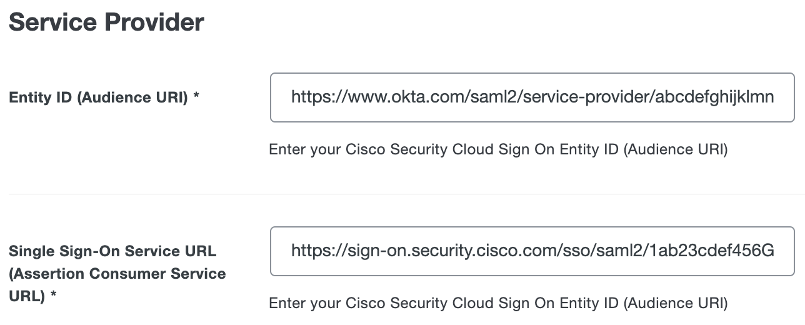Place cursor at start of the okta.com URL
The height and width of the screenshot is (325, 805).
pyautogui.click(x=292, y=97)
